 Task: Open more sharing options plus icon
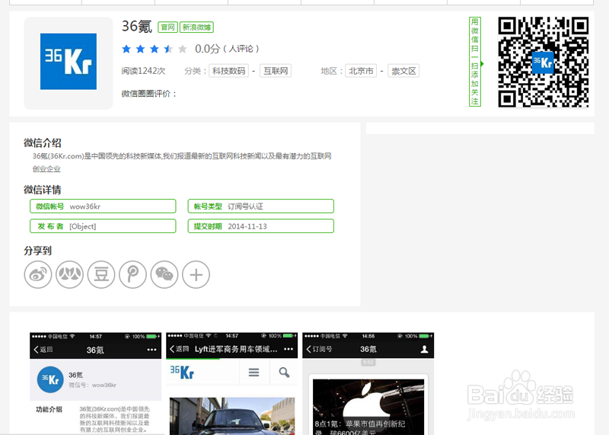[x=196, y=275]
